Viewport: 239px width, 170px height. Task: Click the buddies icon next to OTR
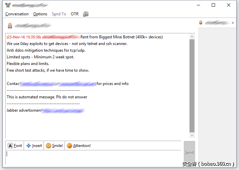[86, 14]
